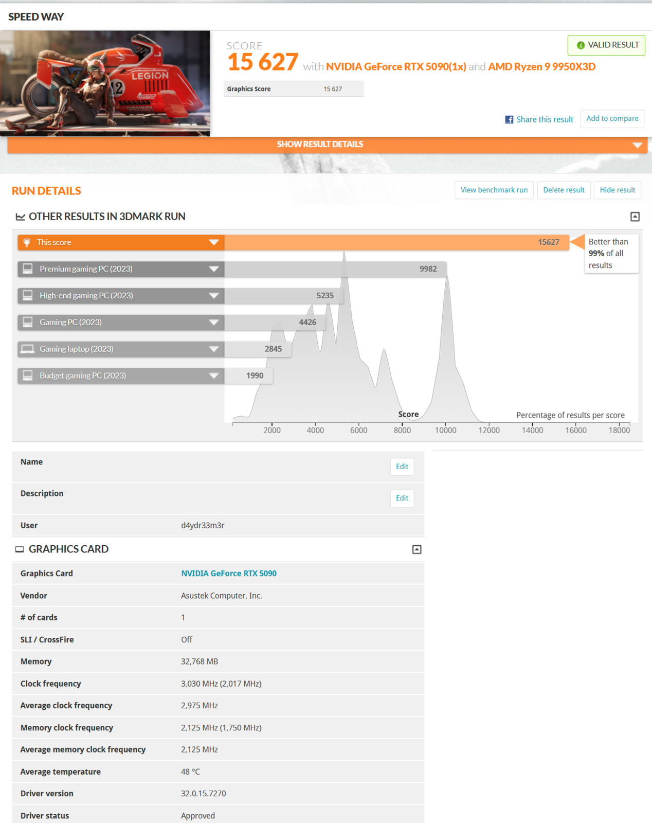This screenshot has height=823, width=652.
Task: Click the Add to compare button
Action: click(612, 118)
